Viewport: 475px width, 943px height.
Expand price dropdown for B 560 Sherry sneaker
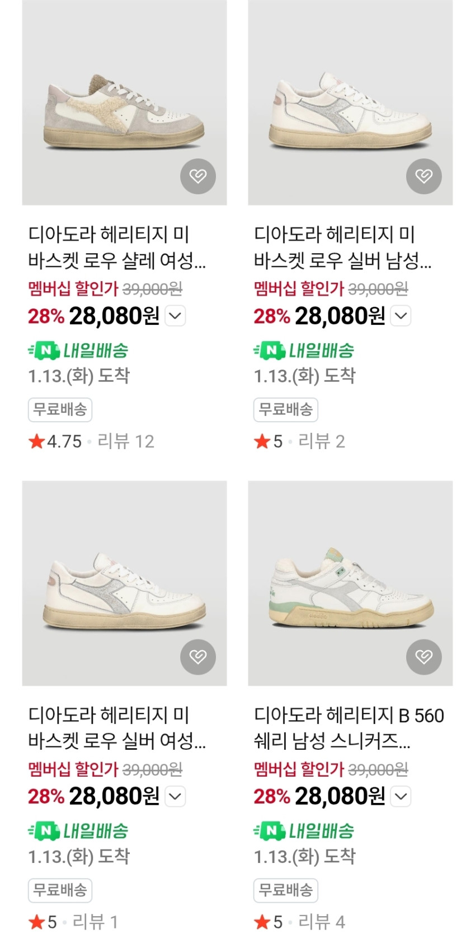[401, 796]
